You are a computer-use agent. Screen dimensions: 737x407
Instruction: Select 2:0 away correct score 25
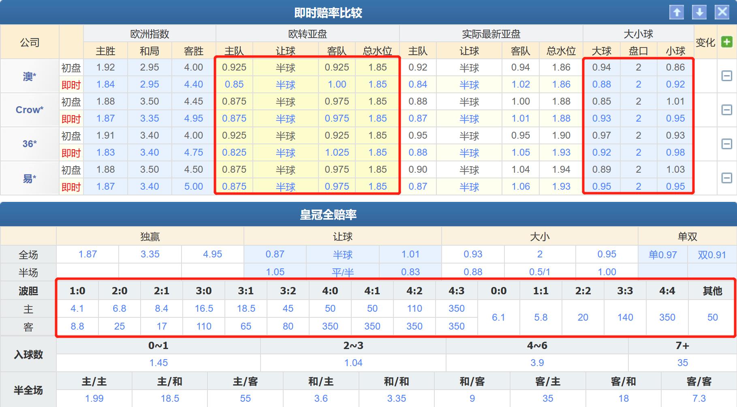pos(120,326)
